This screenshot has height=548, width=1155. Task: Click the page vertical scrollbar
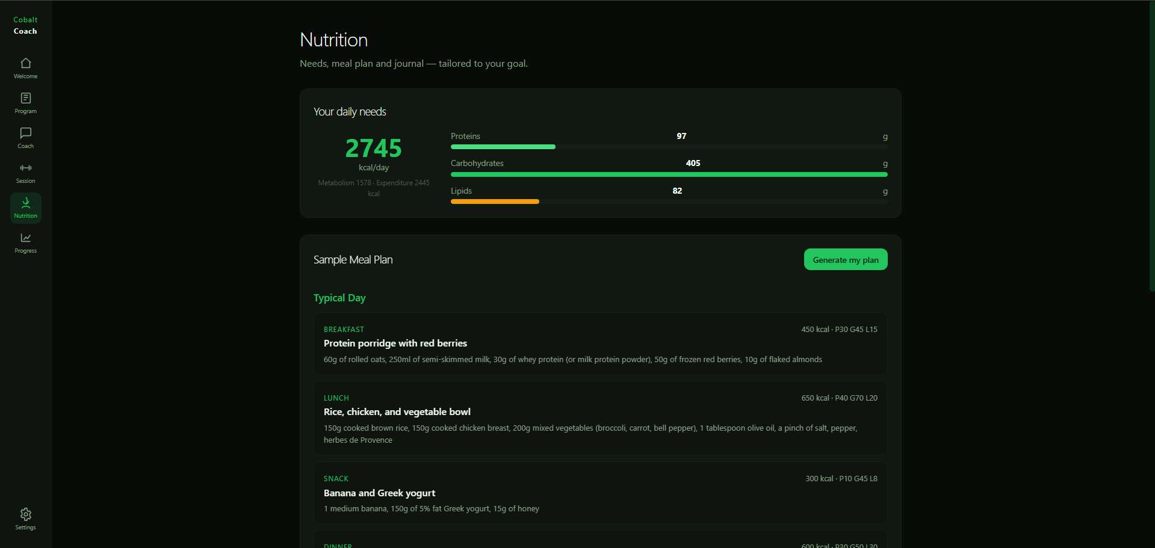(1151, 146)
